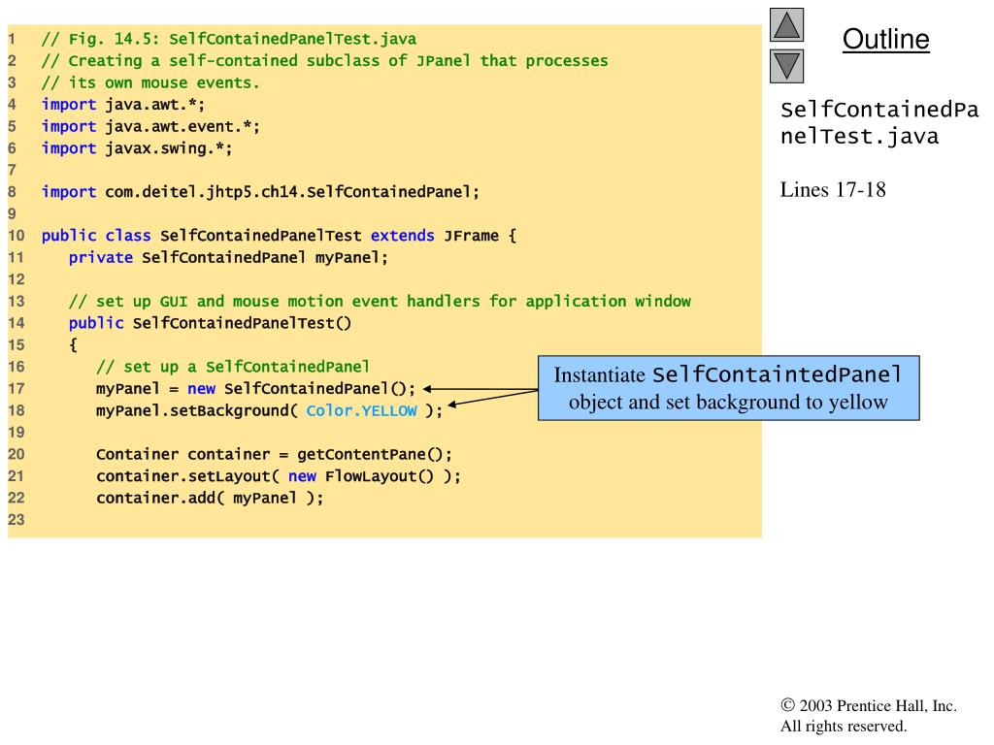Viewport: 994px width, 745px height.
Task: Click the 'Lines 17-18' outline note
Action: (x=833, y=190)
